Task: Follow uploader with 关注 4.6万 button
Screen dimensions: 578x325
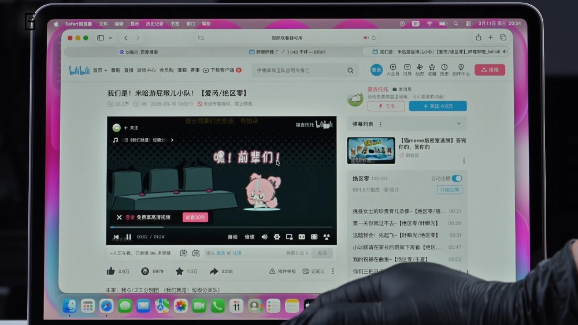Action: (x=438, y=106)
